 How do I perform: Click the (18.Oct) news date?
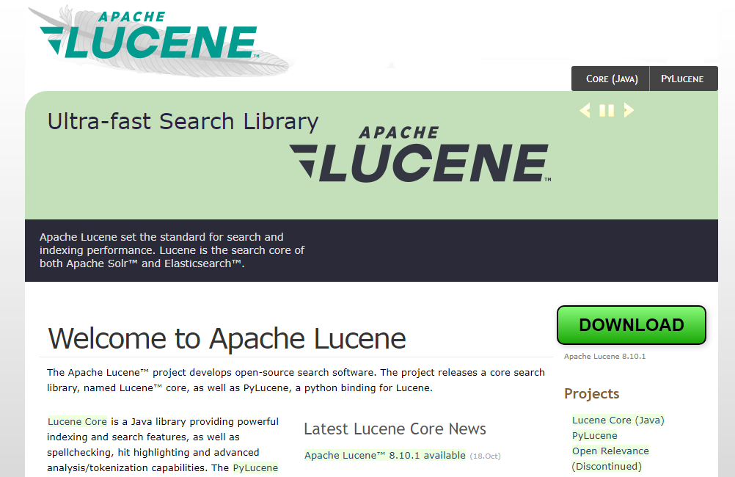485,456
